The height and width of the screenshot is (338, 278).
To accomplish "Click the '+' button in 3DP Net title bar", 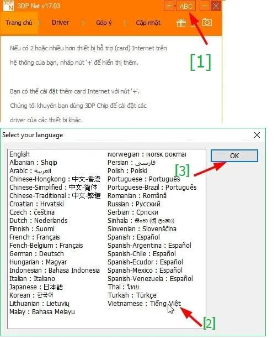I will [x=169, y=6].
